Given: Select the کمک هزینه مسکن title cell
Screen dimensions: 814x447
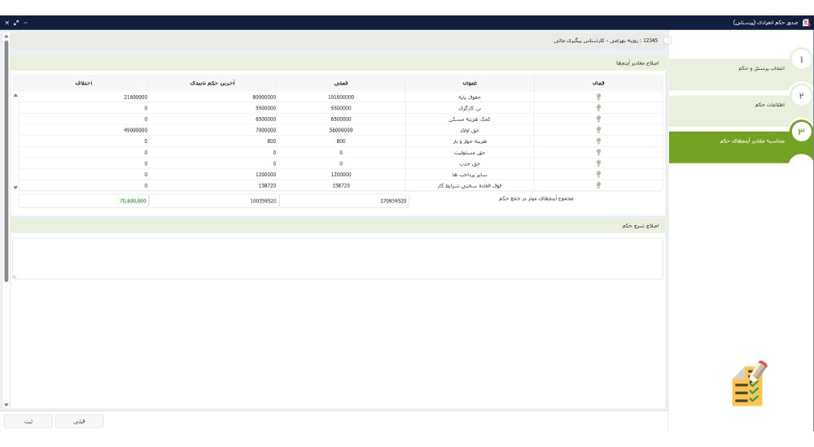Looking at the screenshot, I should tap(470, 119).
